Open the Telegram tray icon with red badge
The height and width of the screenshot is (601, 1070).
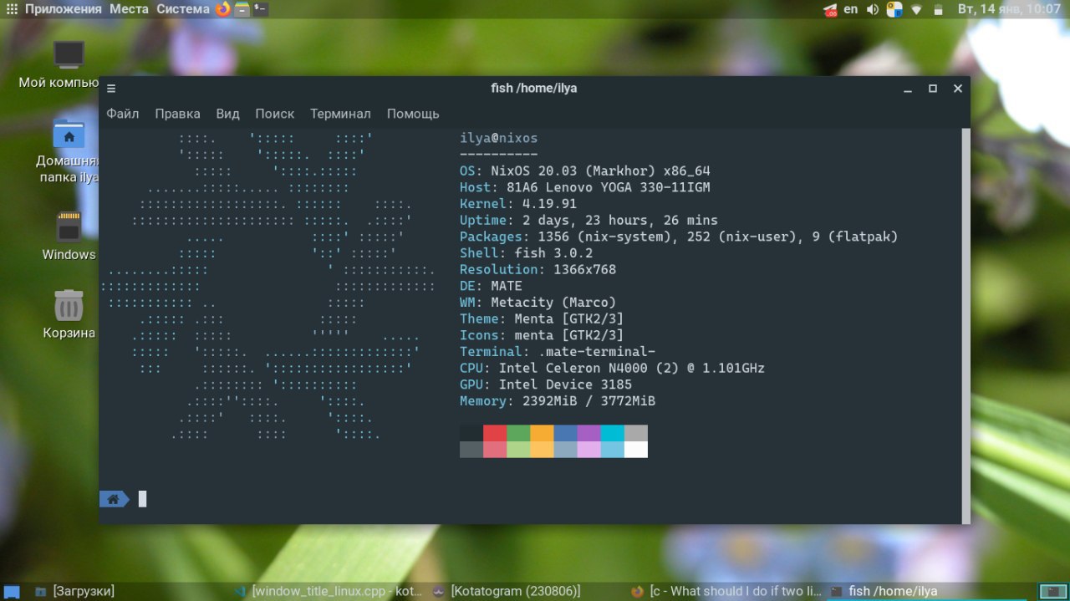pyautogui.click(x=831, y=10)
